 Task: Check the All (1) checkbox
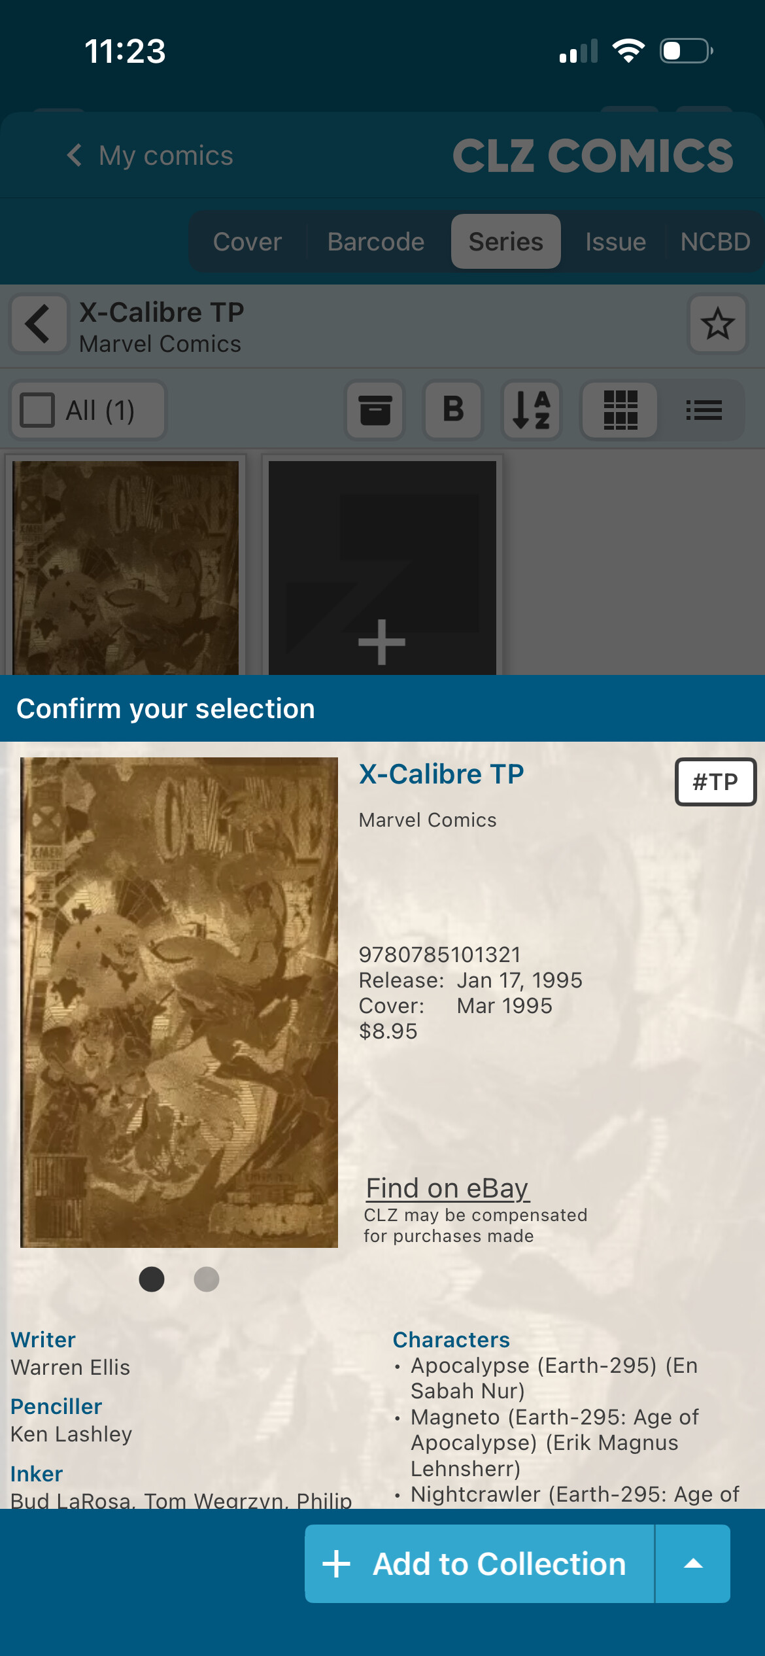[x=37, y=411]
